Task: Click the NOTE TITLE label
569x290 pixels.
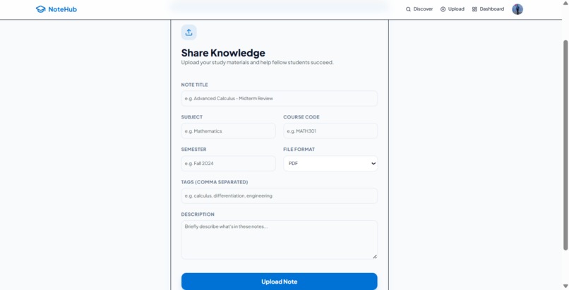Action: tap(195, 85)
